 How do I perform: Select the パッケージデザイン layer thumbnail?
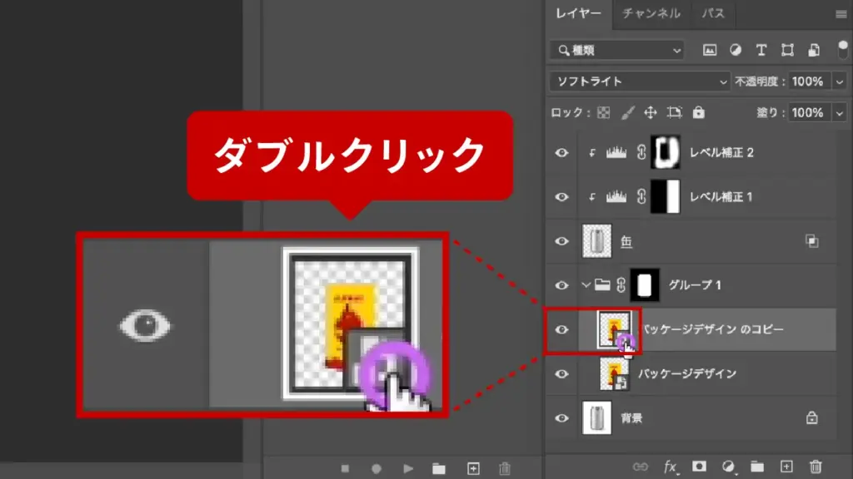[x=616, y=374]
